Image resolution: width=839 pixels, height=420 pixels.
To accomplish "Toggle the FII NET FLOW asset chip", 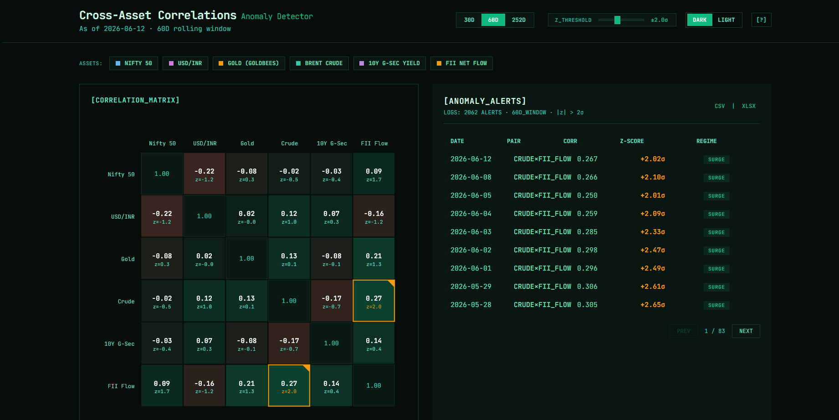I will [x=461, y=63].
